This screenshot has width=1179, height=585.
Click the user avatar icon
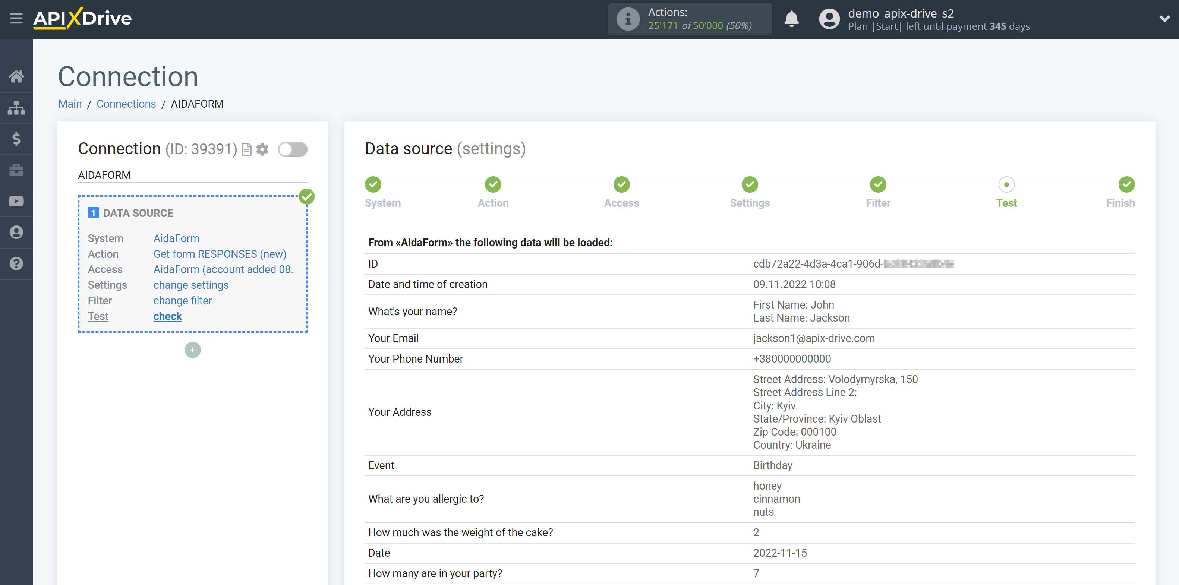click(829, 19)
